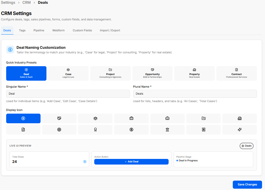The width and height of the screenshot is (265, 190).
Task: Apply the Property Real Estate preset
Action: (194, 73)
